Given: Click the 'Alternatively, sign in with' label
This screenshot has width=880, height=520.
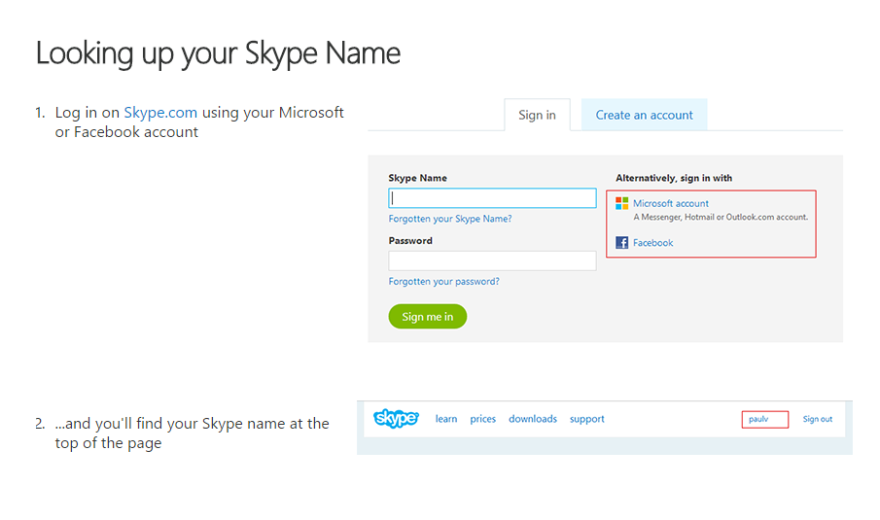Looking at the screenshot, I should pyautogui.click(x=674, y=178).
